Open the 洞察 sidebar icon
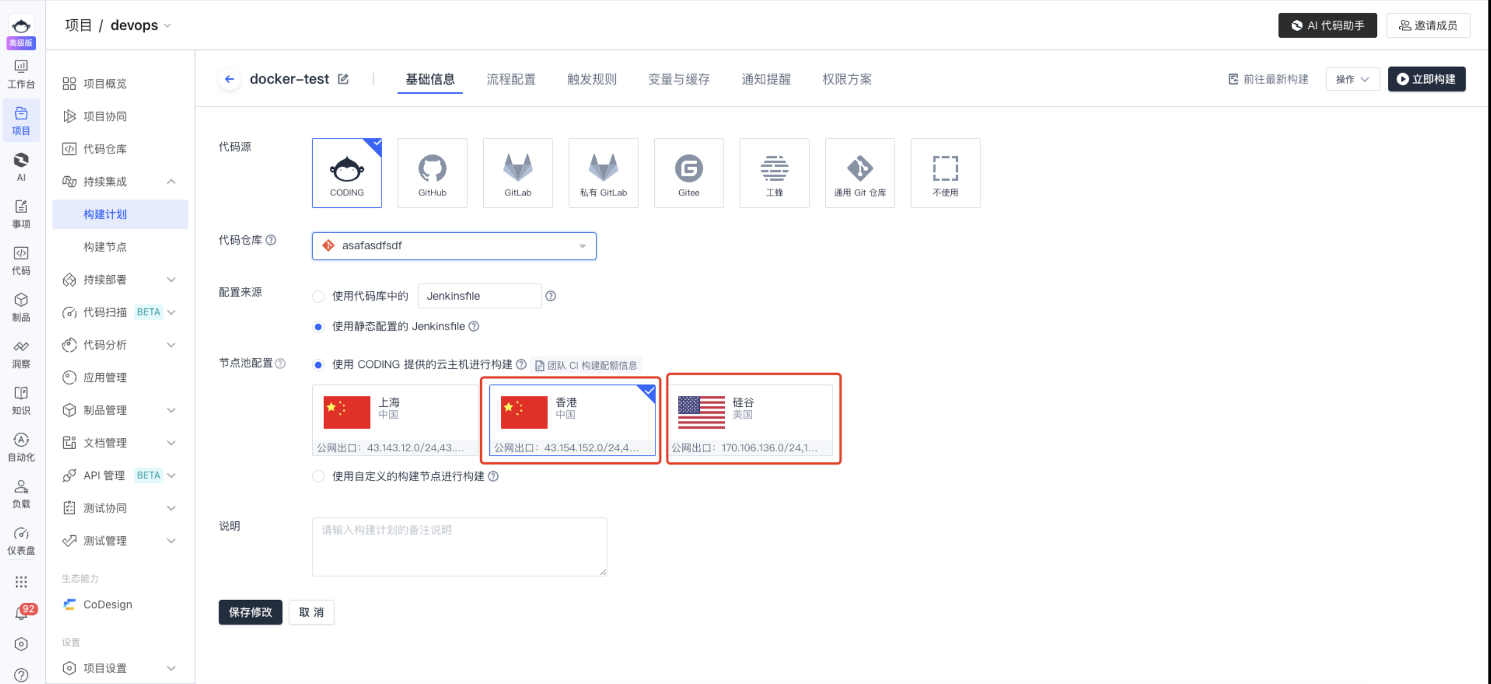 (x=21, y=353)
